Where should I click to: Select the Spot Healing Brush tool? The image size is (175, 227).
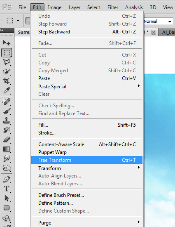coord(7,102)
